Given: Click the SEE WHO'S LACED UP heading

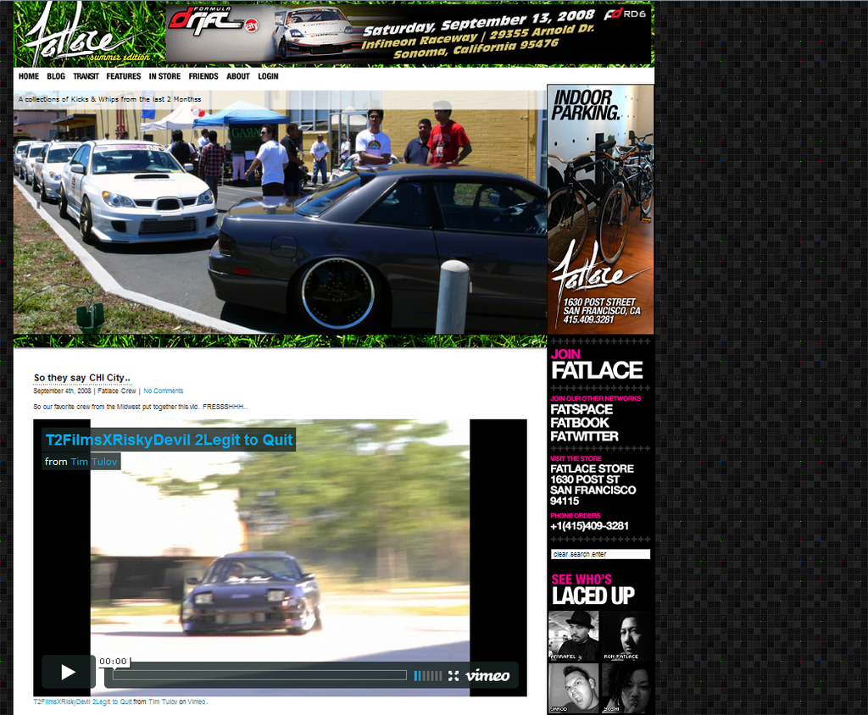Looking at the screenshot, I should tap(593, 590).
